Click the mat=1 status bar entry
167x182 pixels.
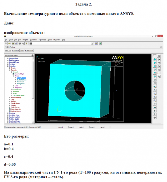pos(63,127)
